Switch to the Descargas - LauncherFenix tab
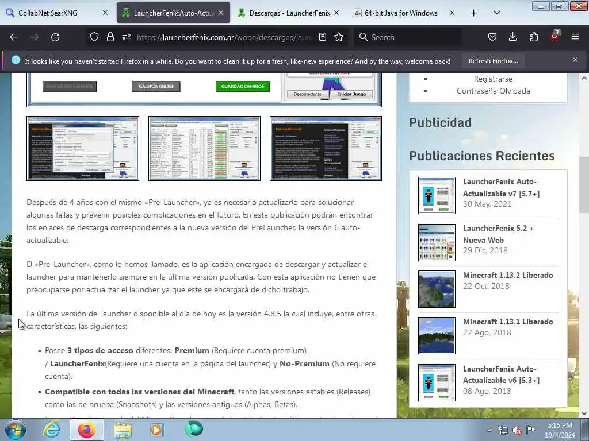 pyautogui.click(x=288, y=13)
